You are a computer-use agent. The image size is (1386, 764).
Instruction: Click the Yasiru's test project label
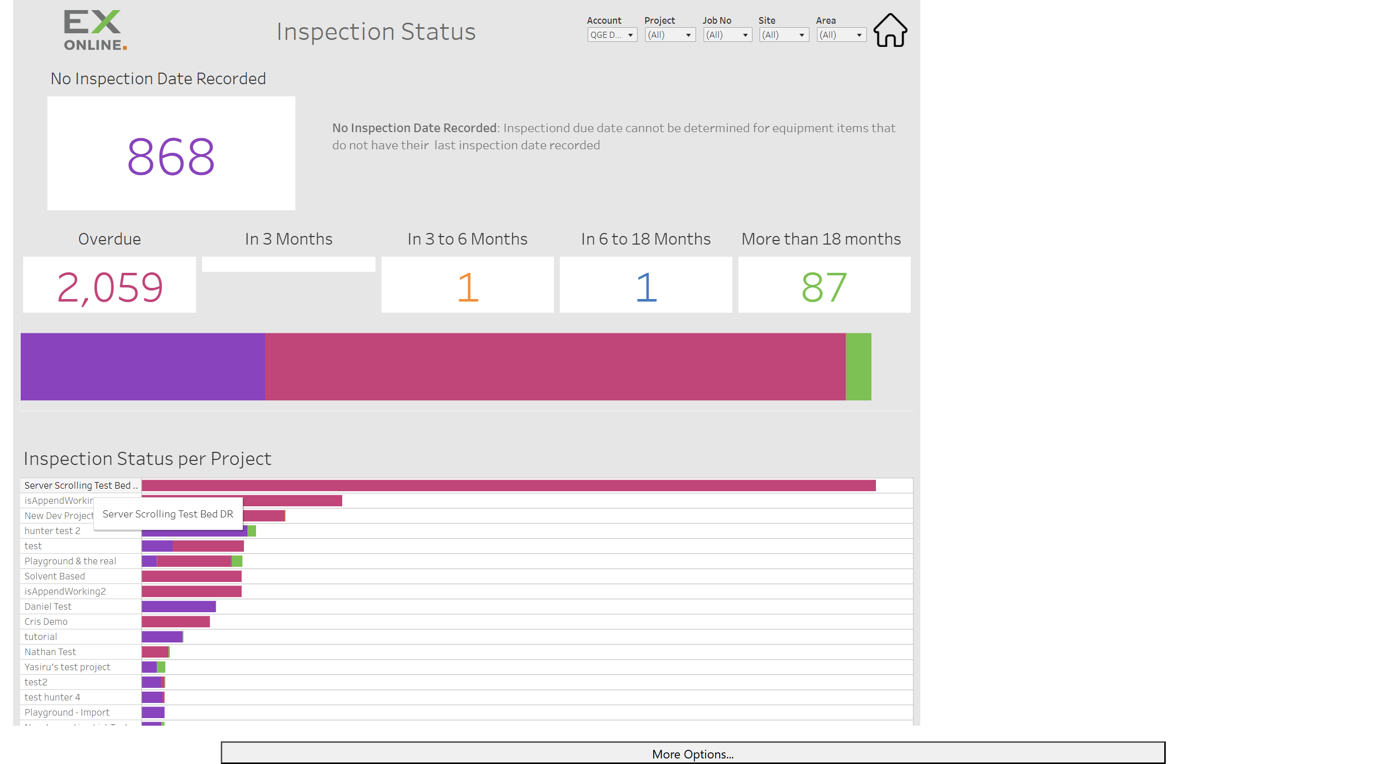pyautogui.click(x=67, y=667)
